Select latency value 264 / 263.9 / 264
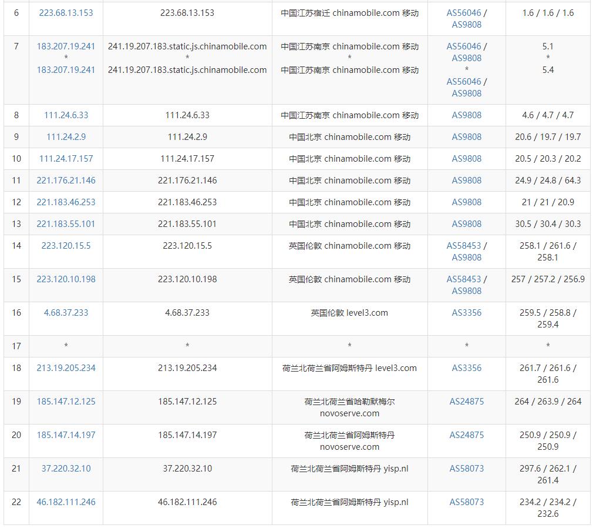The image size is (593, 528). point(548,402)
